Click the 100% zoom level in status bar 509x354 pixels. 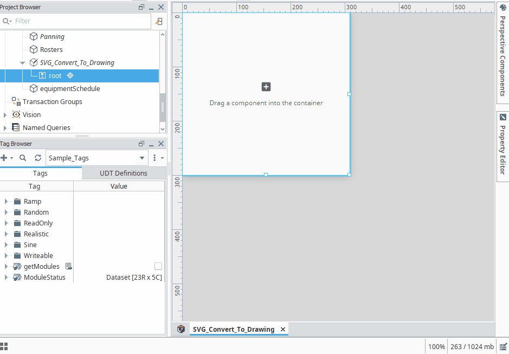tap(436, 346)
